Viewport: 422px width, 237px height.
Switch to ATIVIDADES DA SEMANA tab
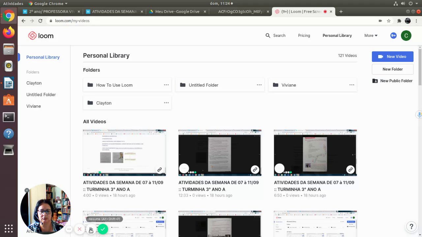114,12
